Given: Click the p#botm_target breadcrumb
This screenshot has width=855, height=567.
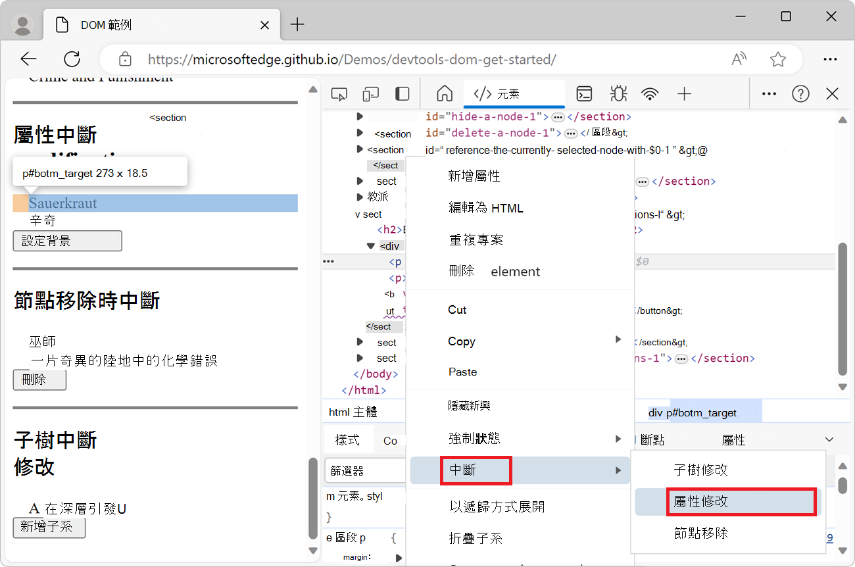Looking at the screenshot, I should [x=701, y=413].
